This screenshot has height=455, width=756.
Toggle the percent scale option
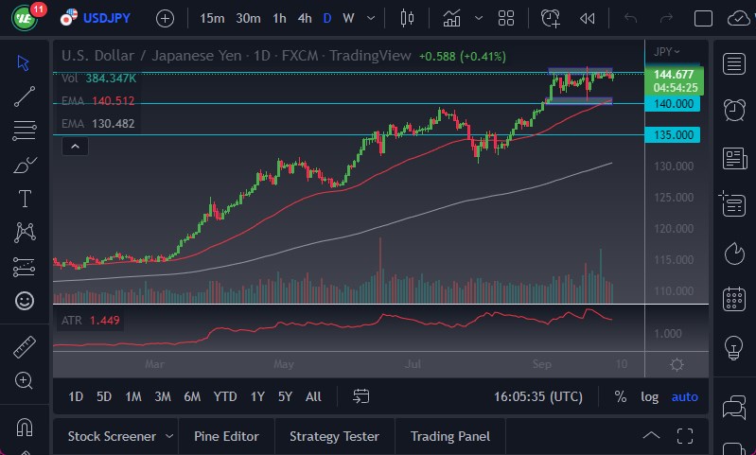pos(620,396)
